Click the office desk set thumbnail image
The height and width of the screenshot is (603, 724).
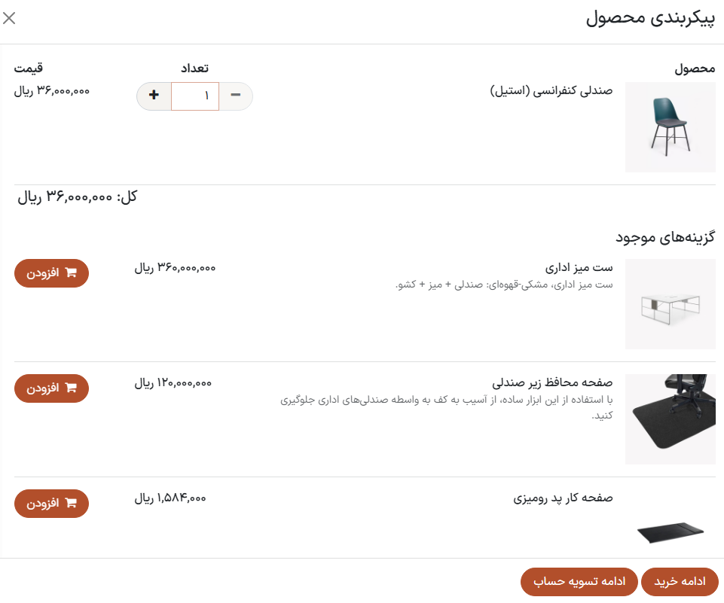pos(670,304)
